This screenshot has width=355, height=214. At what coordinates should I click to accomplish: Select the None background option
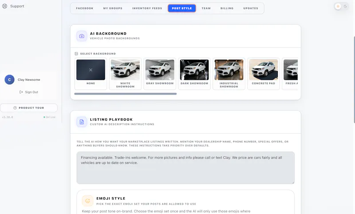click(91, 74)
